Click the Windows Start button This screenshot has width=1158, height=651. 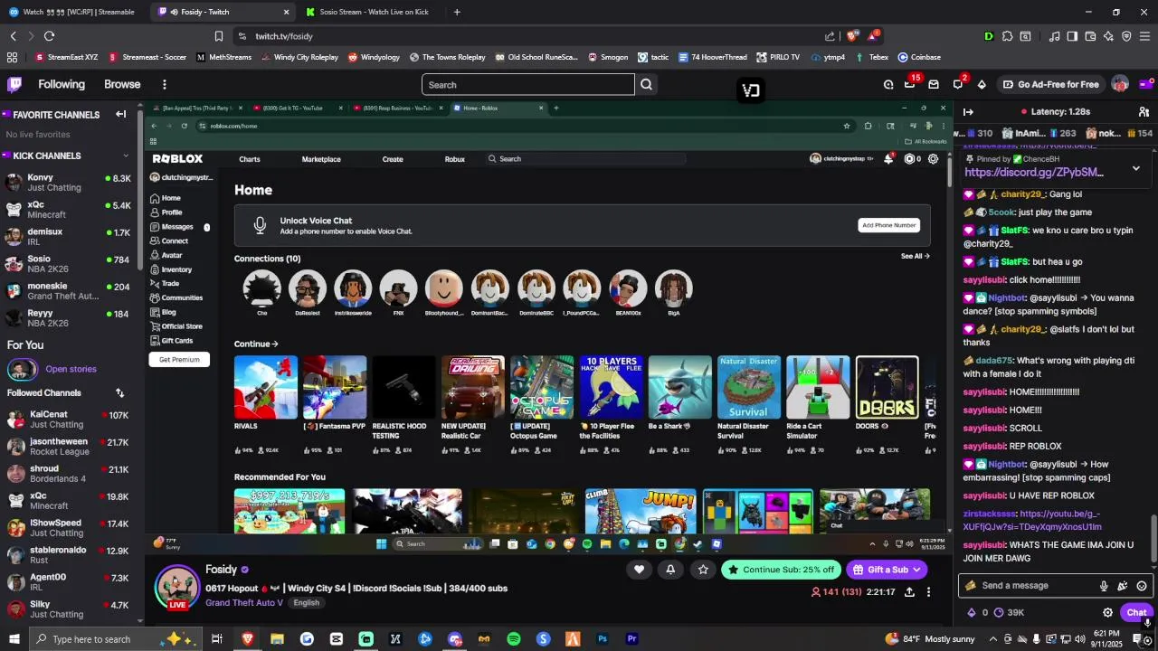click(x=14, y=639)
